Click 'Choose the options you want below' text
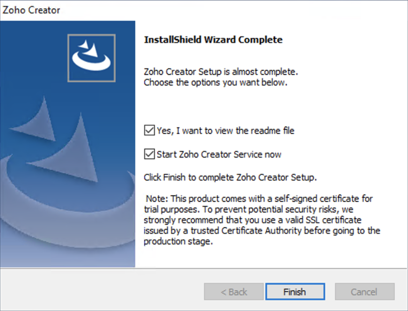Image resolution: width=408 pixels, height=311 pixels. (x=215, y=82)
